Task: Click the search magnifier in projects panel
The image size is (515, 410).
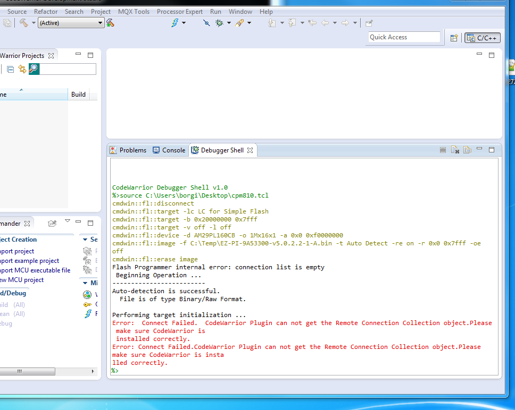Action: tap(34, 69)
